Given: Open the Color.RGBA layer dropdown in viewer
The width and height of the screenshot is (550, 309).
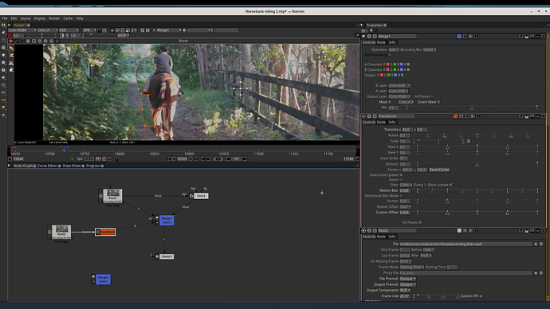Looking at the screenshot, I should tap(22, 30).
